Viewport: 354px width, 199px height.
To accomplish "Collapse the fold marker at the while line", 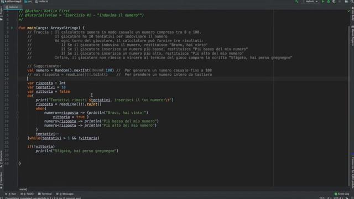I will 17,138.
